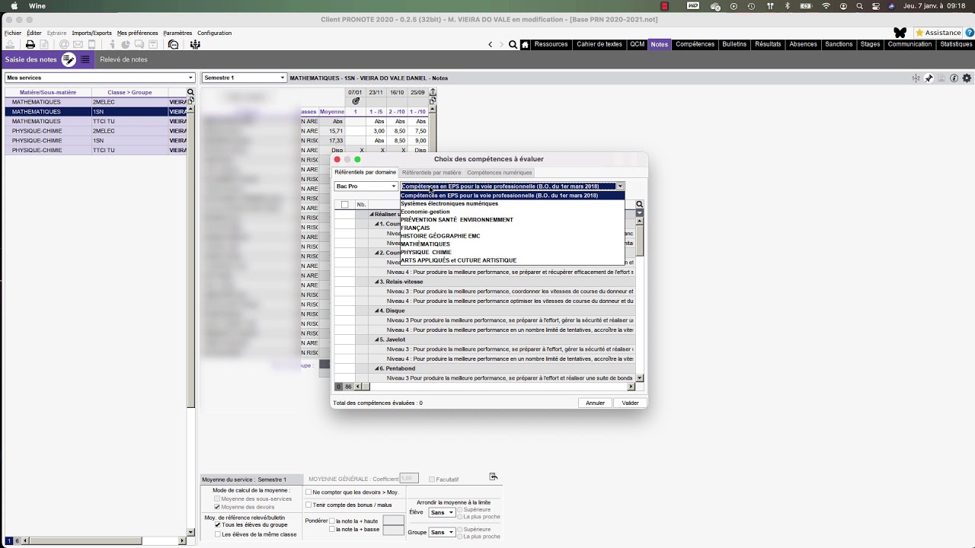
Task: Open Time Machine icon in the menu bar
Action: pos(751,6)
